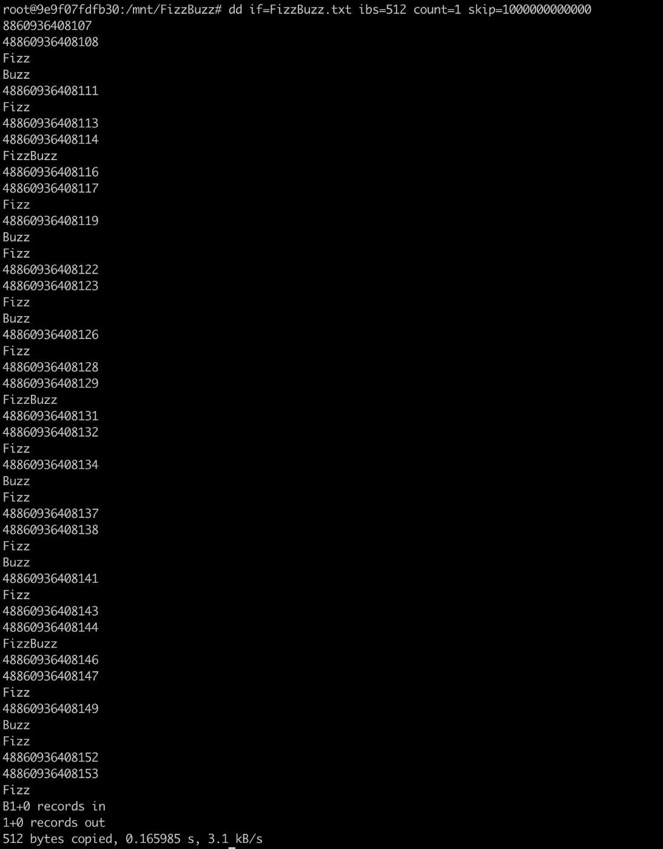
Task: Click the number 48860936408111
Action: [x=50, y=90]
